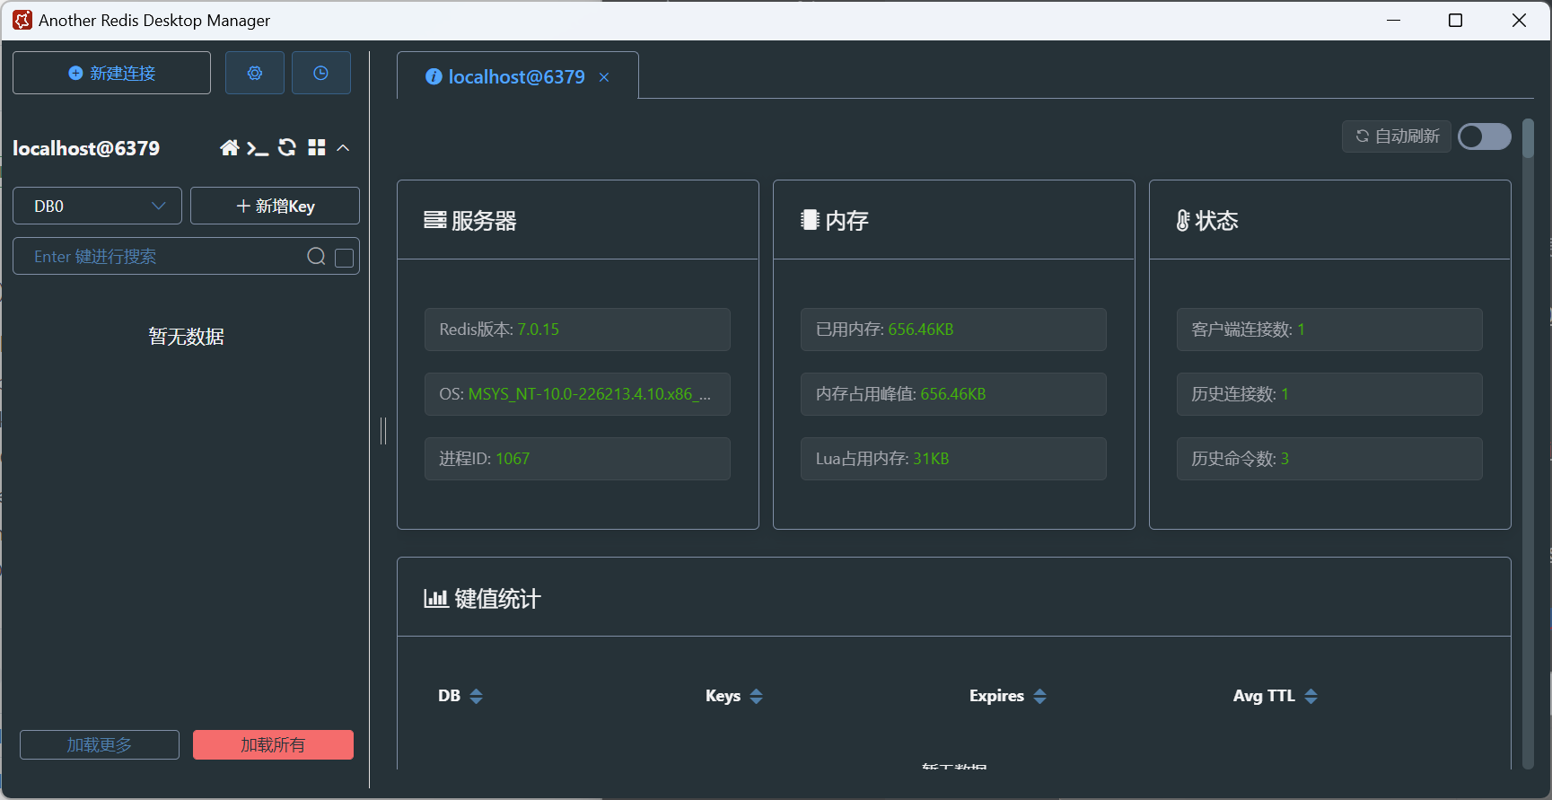Tick the exact-match search checkbox
This screenshot has width=1552, height=800.
(344, 258)
